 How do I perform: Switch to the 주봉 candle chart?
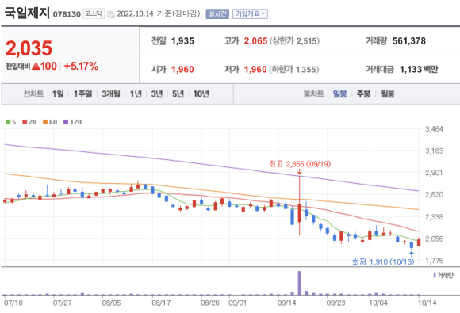tap(363, 94)
